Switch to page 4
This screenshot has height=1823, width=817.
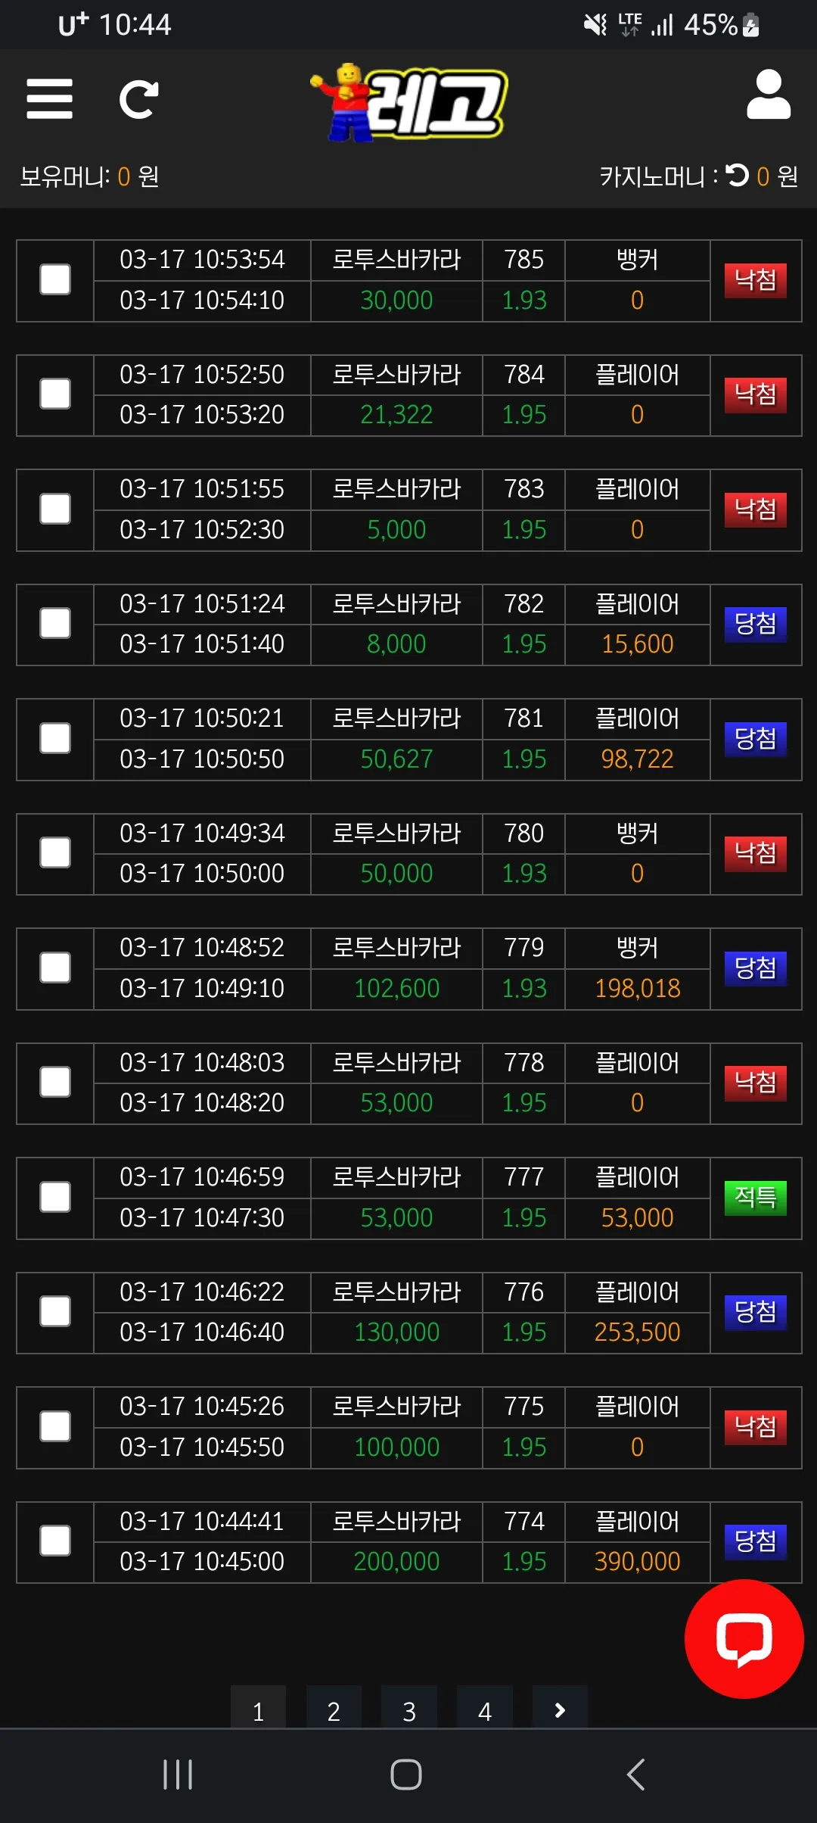pyautogui.click(x=485, y=1709)
